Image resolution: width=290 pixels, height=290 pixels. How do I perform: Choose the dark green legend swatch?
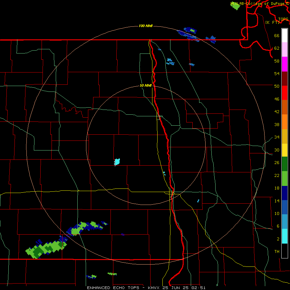tap(285, 164)
